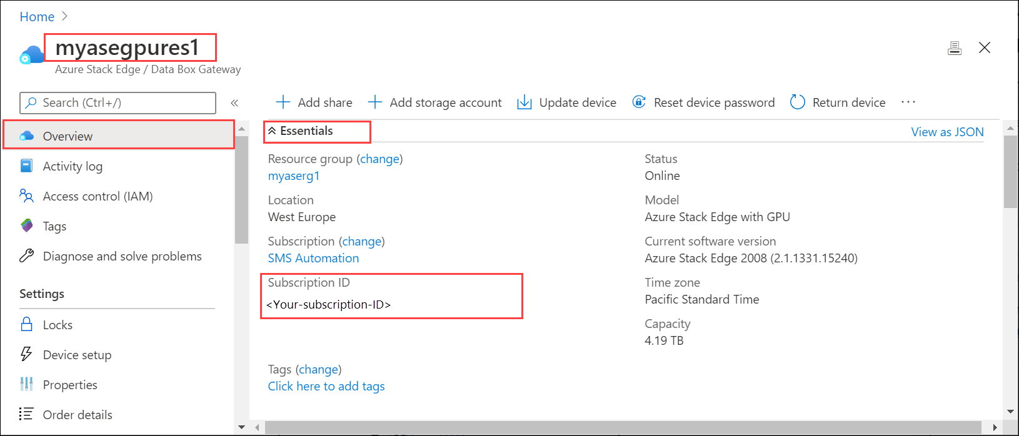The width and height of the screenshot is (1019, 436).
Task: Open SMS Automation subscription link
Action: 313,258
